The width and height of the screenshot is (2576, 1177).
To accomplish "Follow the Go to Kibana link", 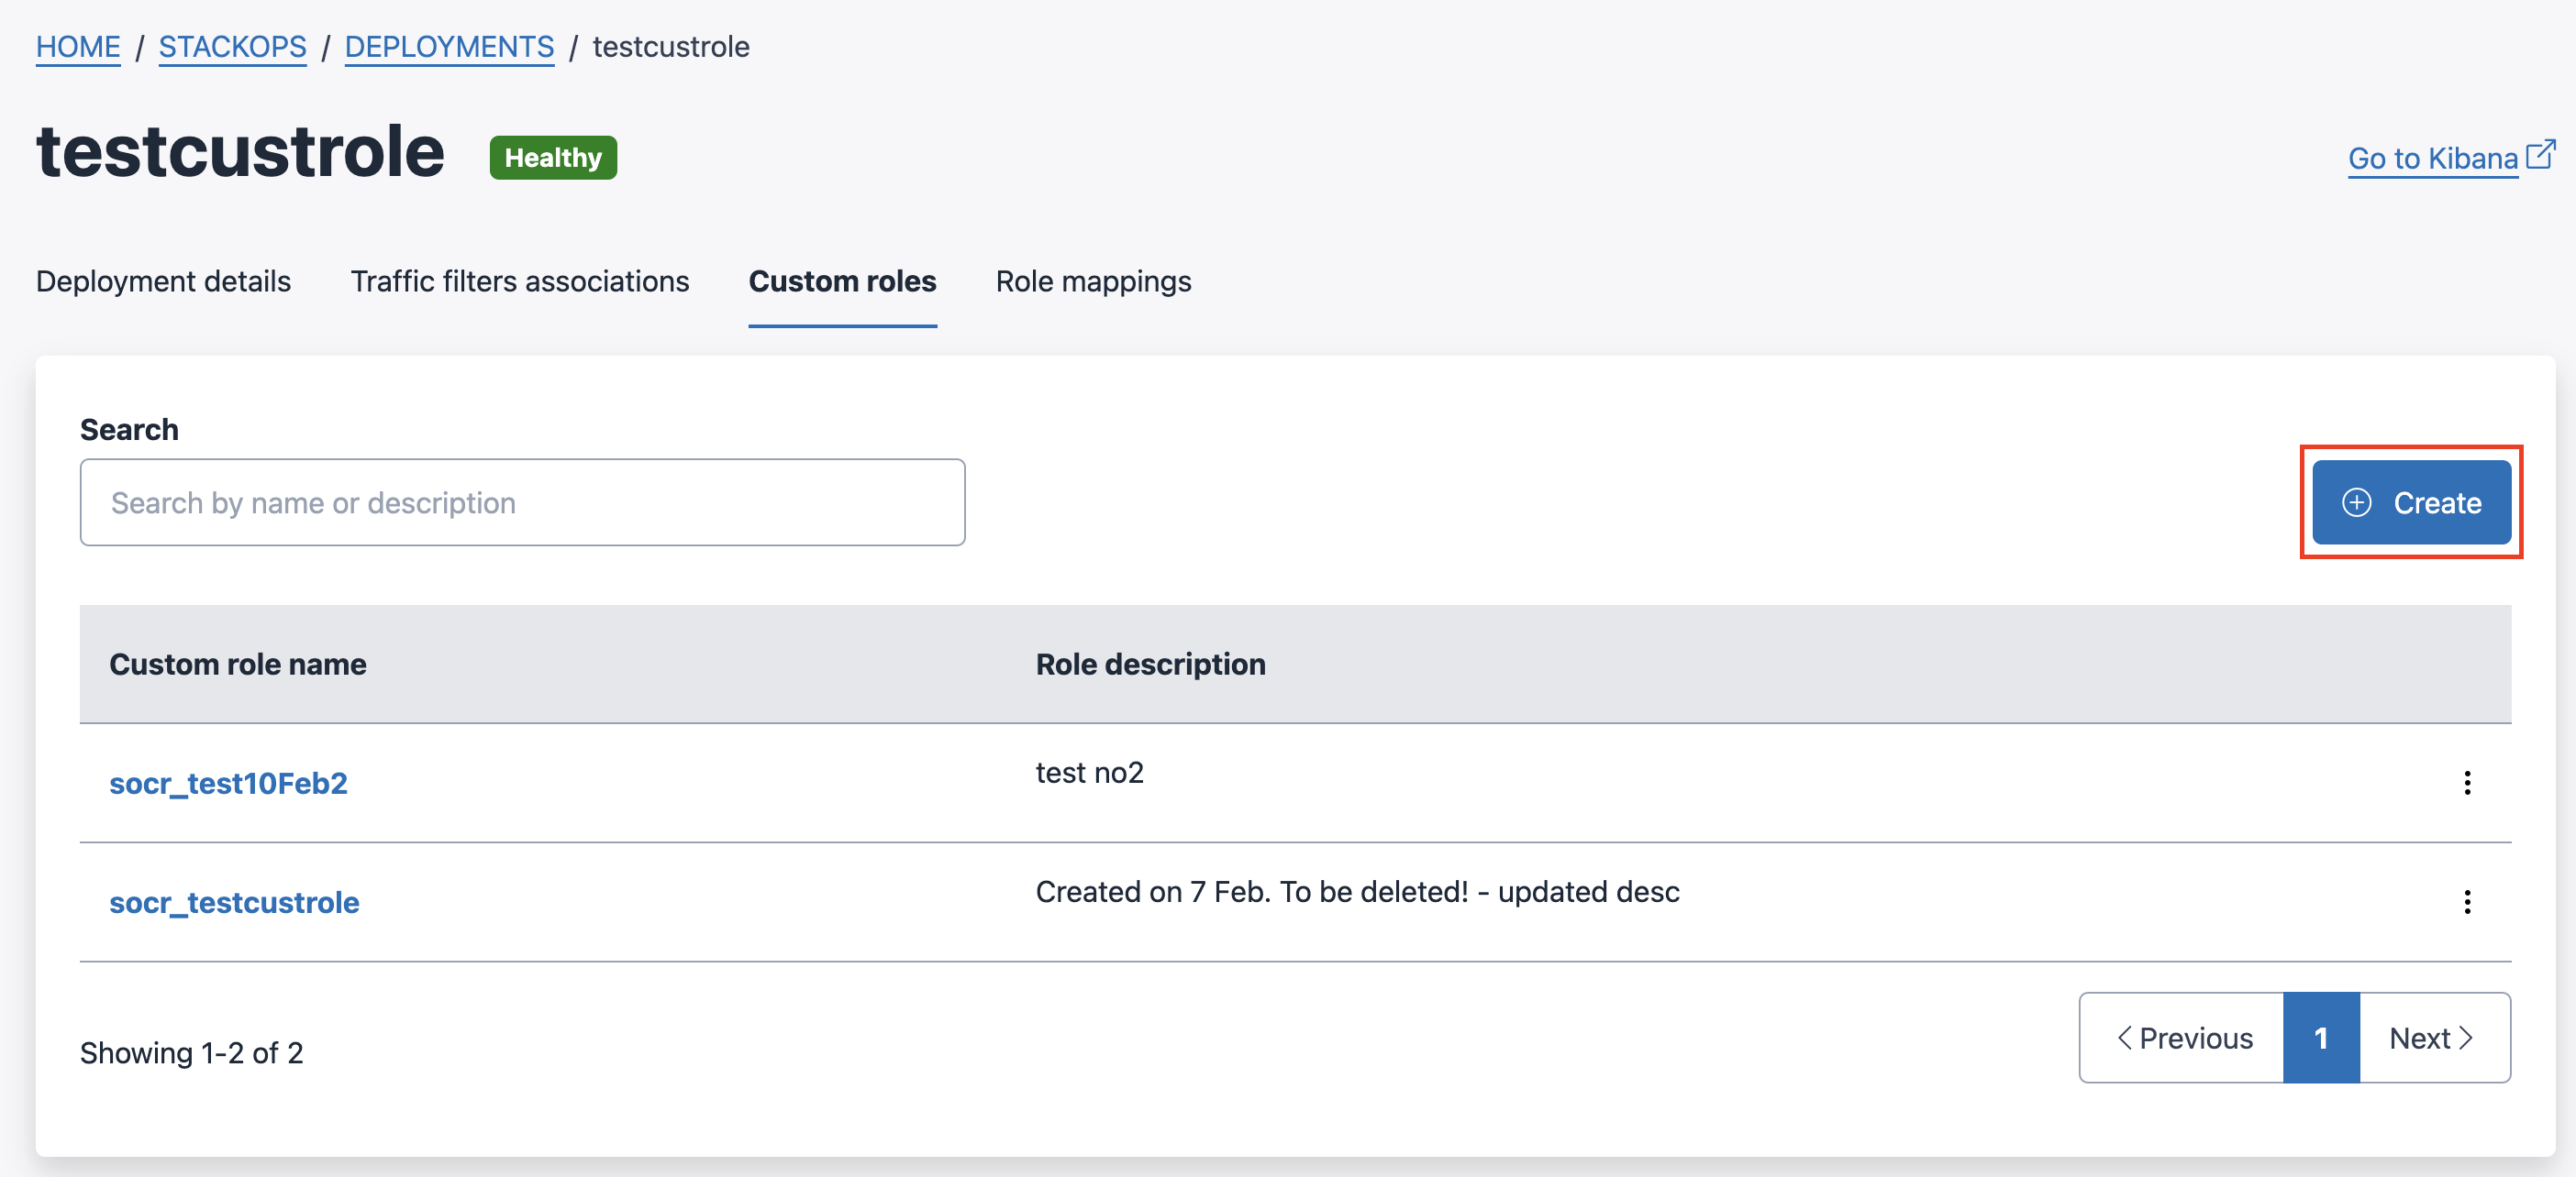I will tap(2432, 159).
